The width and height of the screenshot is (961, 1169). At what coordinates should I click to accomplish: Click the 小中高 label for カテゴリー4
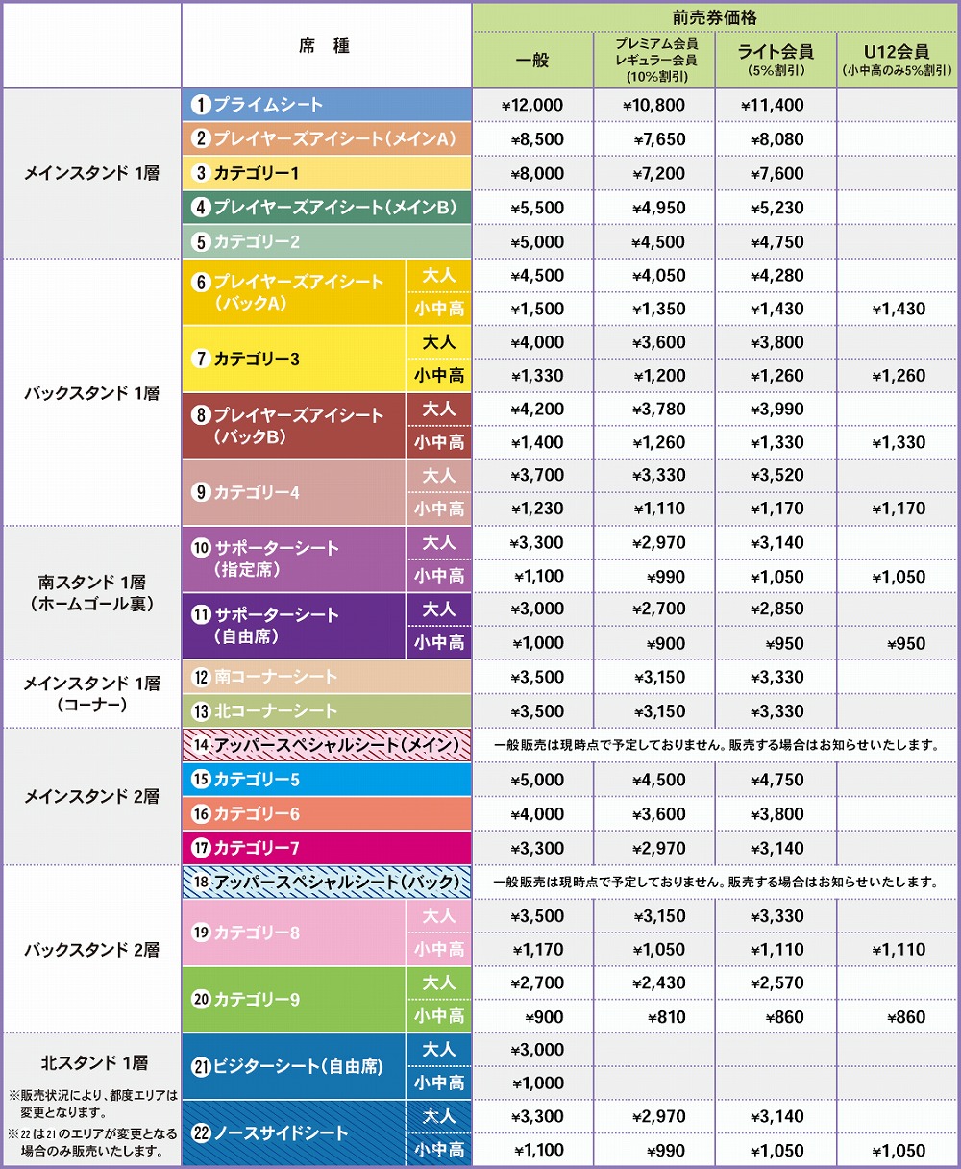pyautogui.click(x=439, y=509)
